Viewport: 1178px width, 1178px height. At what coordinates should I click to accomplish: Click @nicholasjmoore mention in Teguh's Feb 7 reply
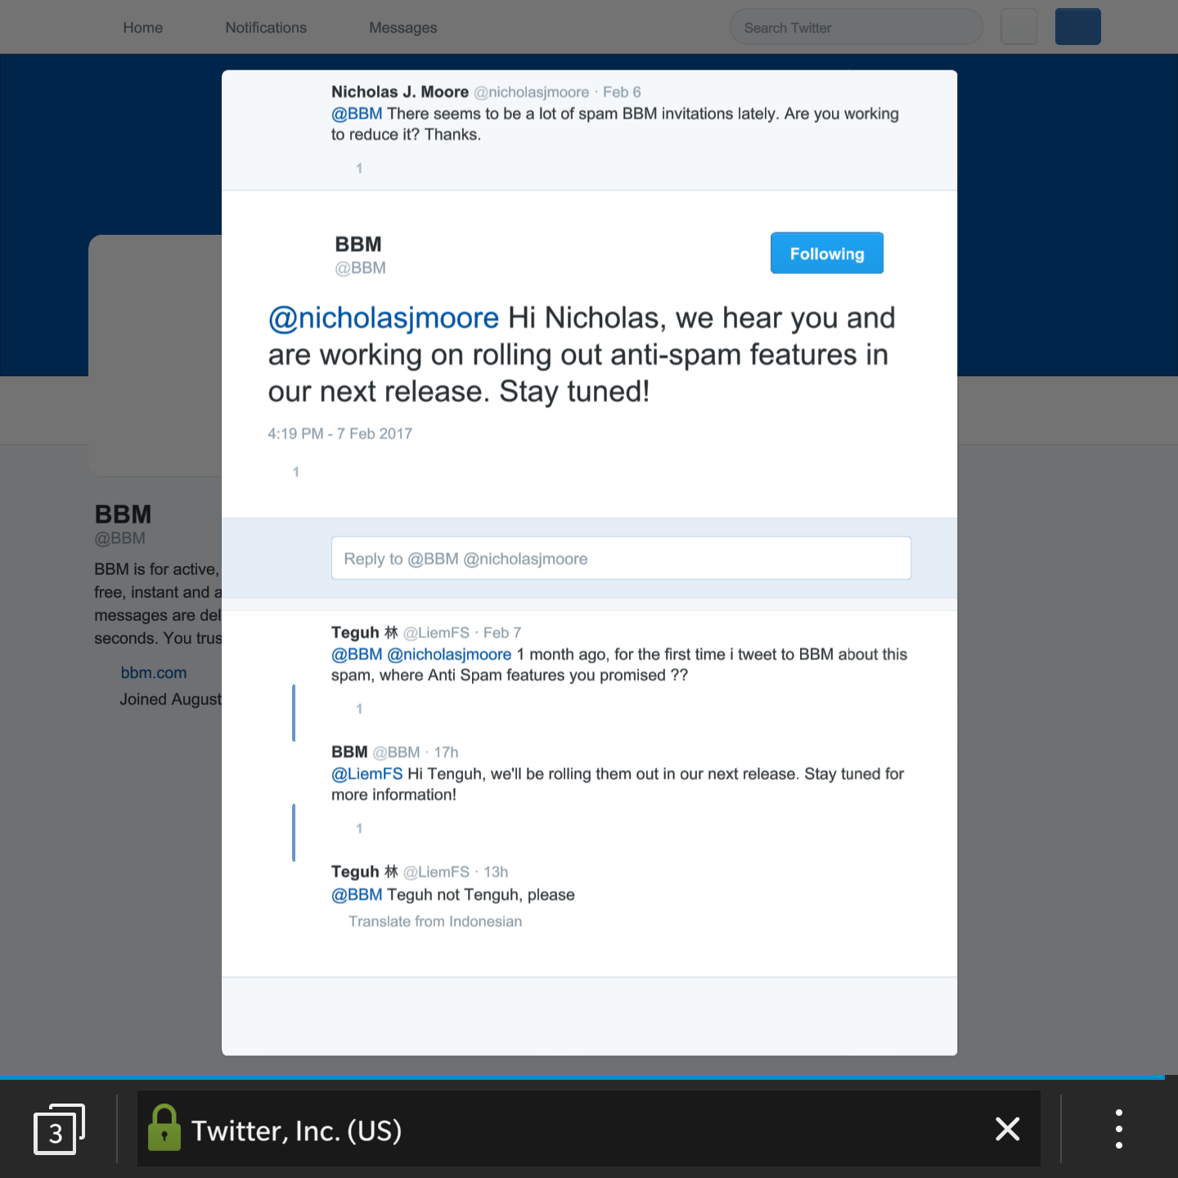[x=449, y=654]
